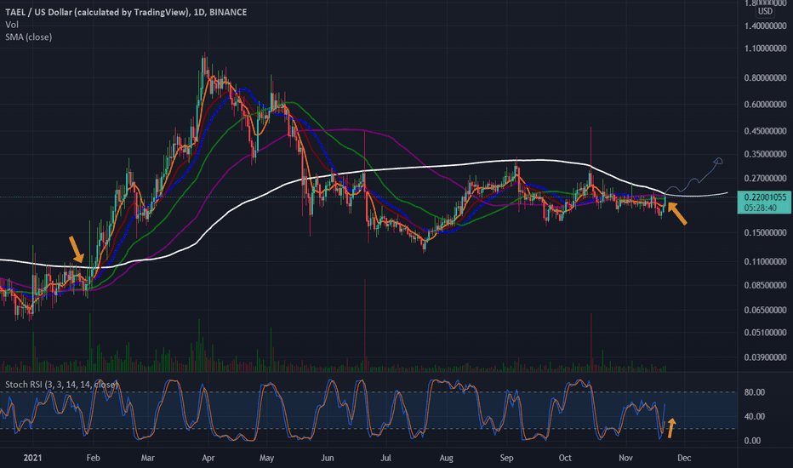Screen dimensions: 793x468
Task: Click the Nov label on time axis
Action: point(625,458)
